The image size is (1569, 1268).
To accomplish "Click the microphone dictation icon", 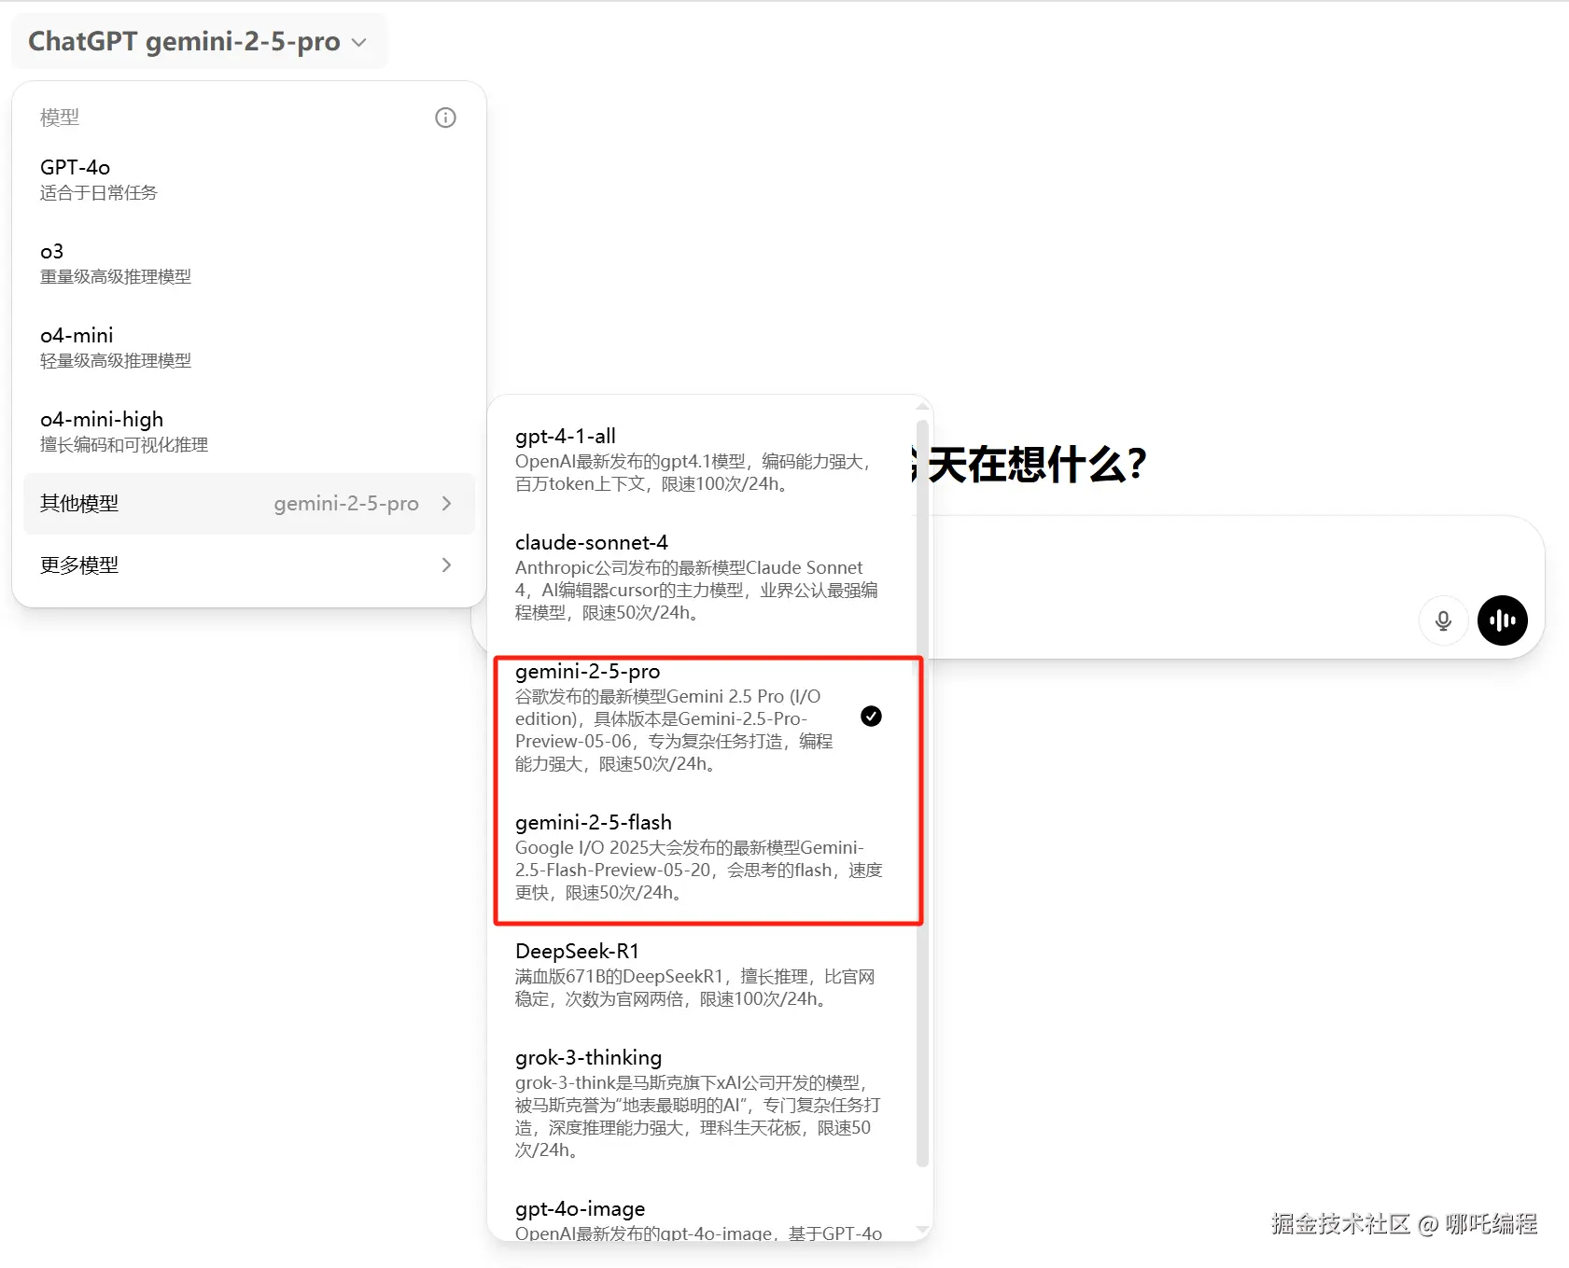I will [1443, 620].
